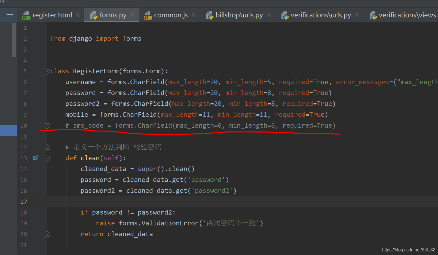The width and height of the screenshot is (438, 255).
Task: Close the forms.py tab
Action: point(132,15)
